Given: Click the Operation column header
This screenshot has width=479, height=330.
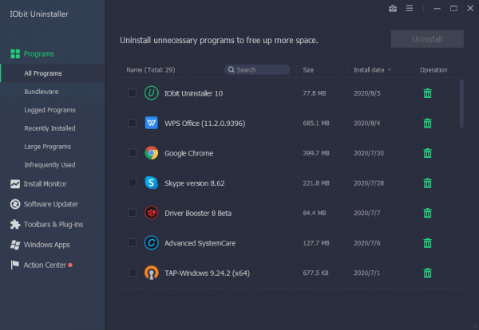Looking at the screenshot, I should 433,70.
